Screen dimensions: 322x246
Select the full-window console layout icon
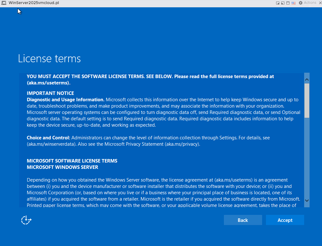pos(288,3)
